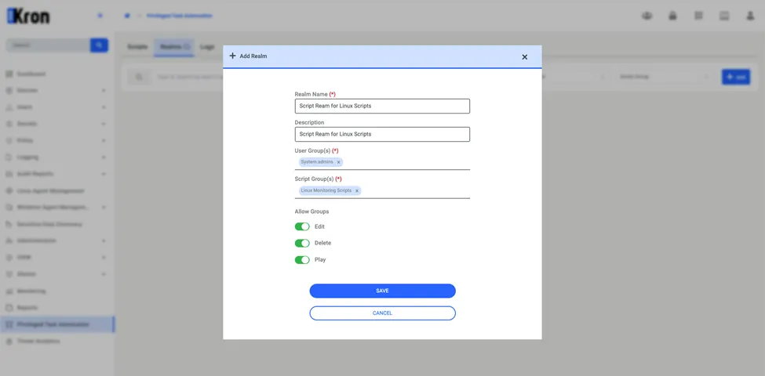Open the Select Group dropdown
765x376 pixels.
(663, 77)
